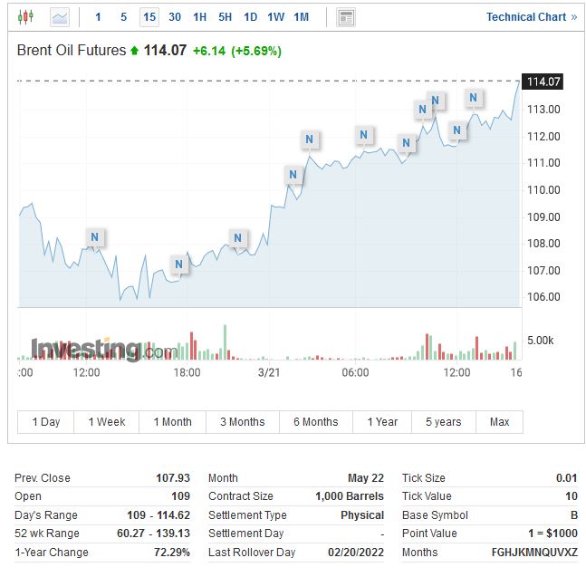Image resolution: width=586 pixels, height=577 pixels.
Task: Switch to 1 Week range
Action: coord(107,421)
